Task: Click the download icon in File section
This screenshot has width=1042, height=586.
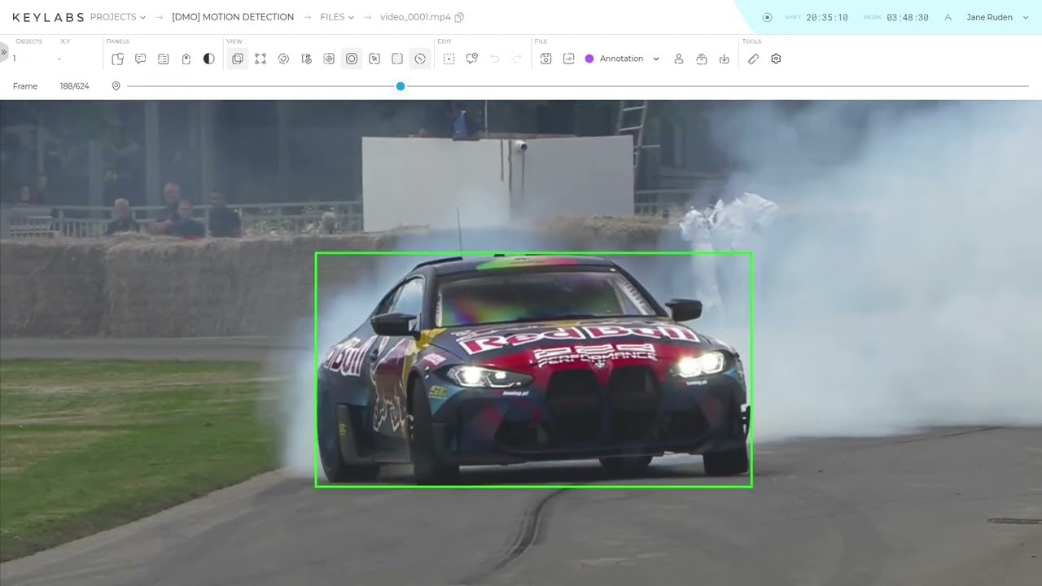Action: [724, 59]
